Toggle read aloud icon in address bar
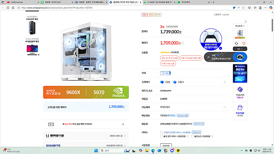This screenshot has height=154, width=274. 238,8
